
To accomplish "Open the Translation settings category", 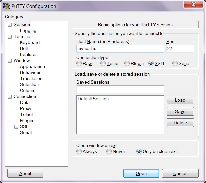I will [x=31, y=78].
